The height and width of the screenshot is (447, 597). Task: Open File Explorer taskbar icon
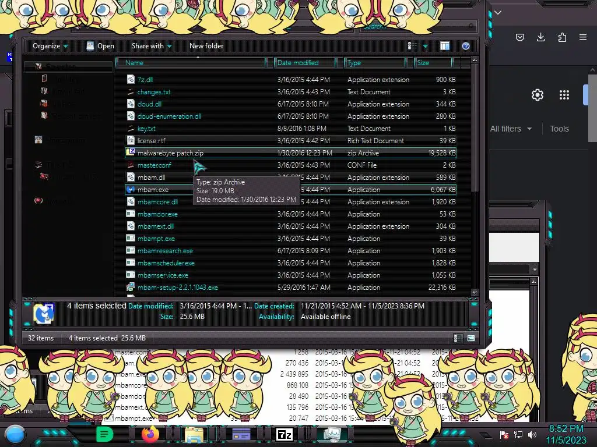click(x=194, y=435)
